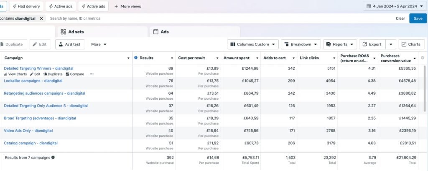
Task: Open the Breakdown dropdown
Action: click(301, 44)
